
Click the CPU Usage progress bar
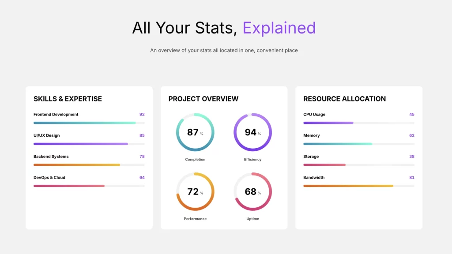tap(358, 123)
